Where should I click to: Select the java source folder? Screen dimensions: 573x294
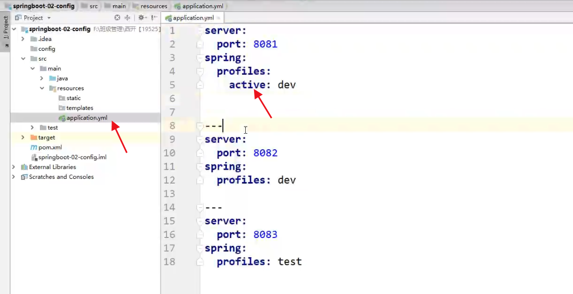coord(62,78)
